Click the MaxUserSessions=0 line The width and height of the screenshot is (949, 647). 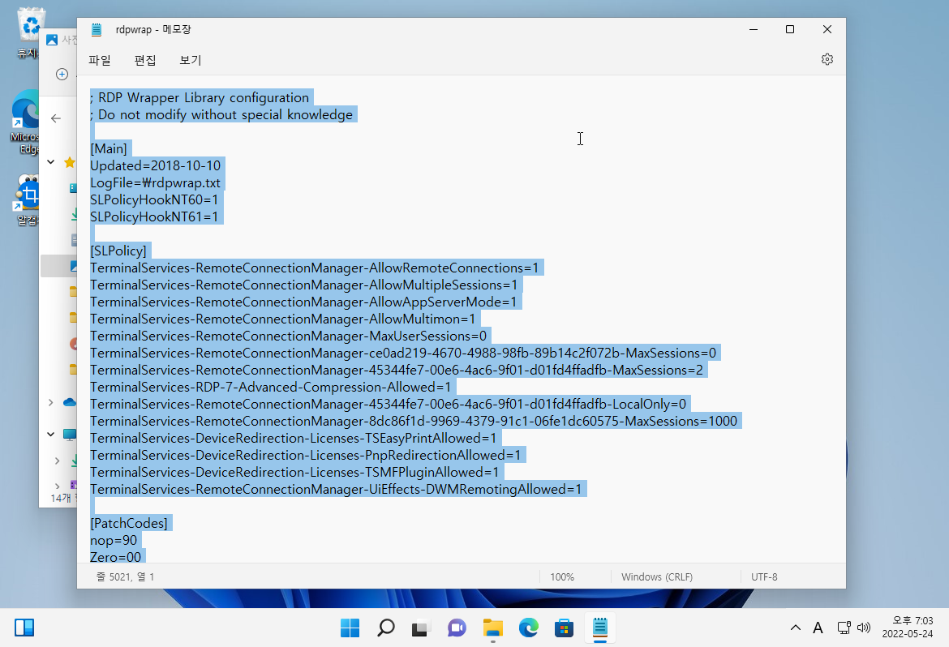[289, 336]
